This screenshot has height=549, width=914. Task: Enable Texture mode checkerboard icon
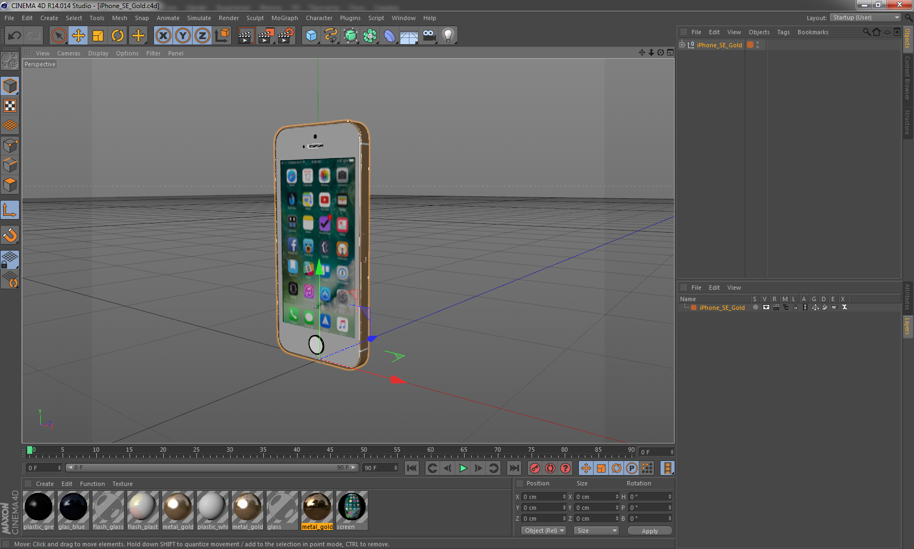click(x=10, y=105)
